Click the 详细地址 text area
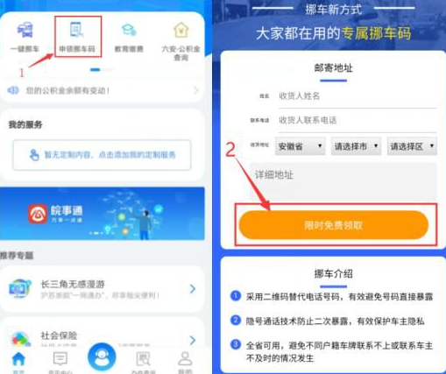Image resolution: width=446 pixels, height=374 pixels. click(x=343, y=182)
